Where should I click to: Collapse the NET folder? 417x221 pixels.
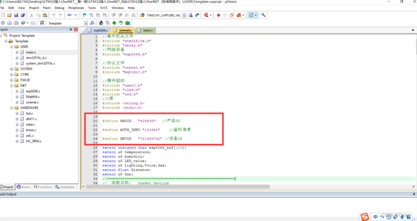pos(11,86)
